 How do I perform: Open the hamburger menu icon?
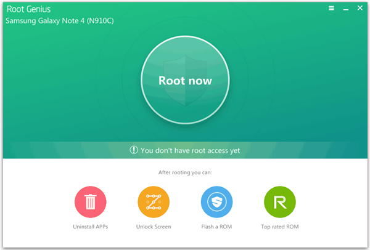click(x=331, y=8)
